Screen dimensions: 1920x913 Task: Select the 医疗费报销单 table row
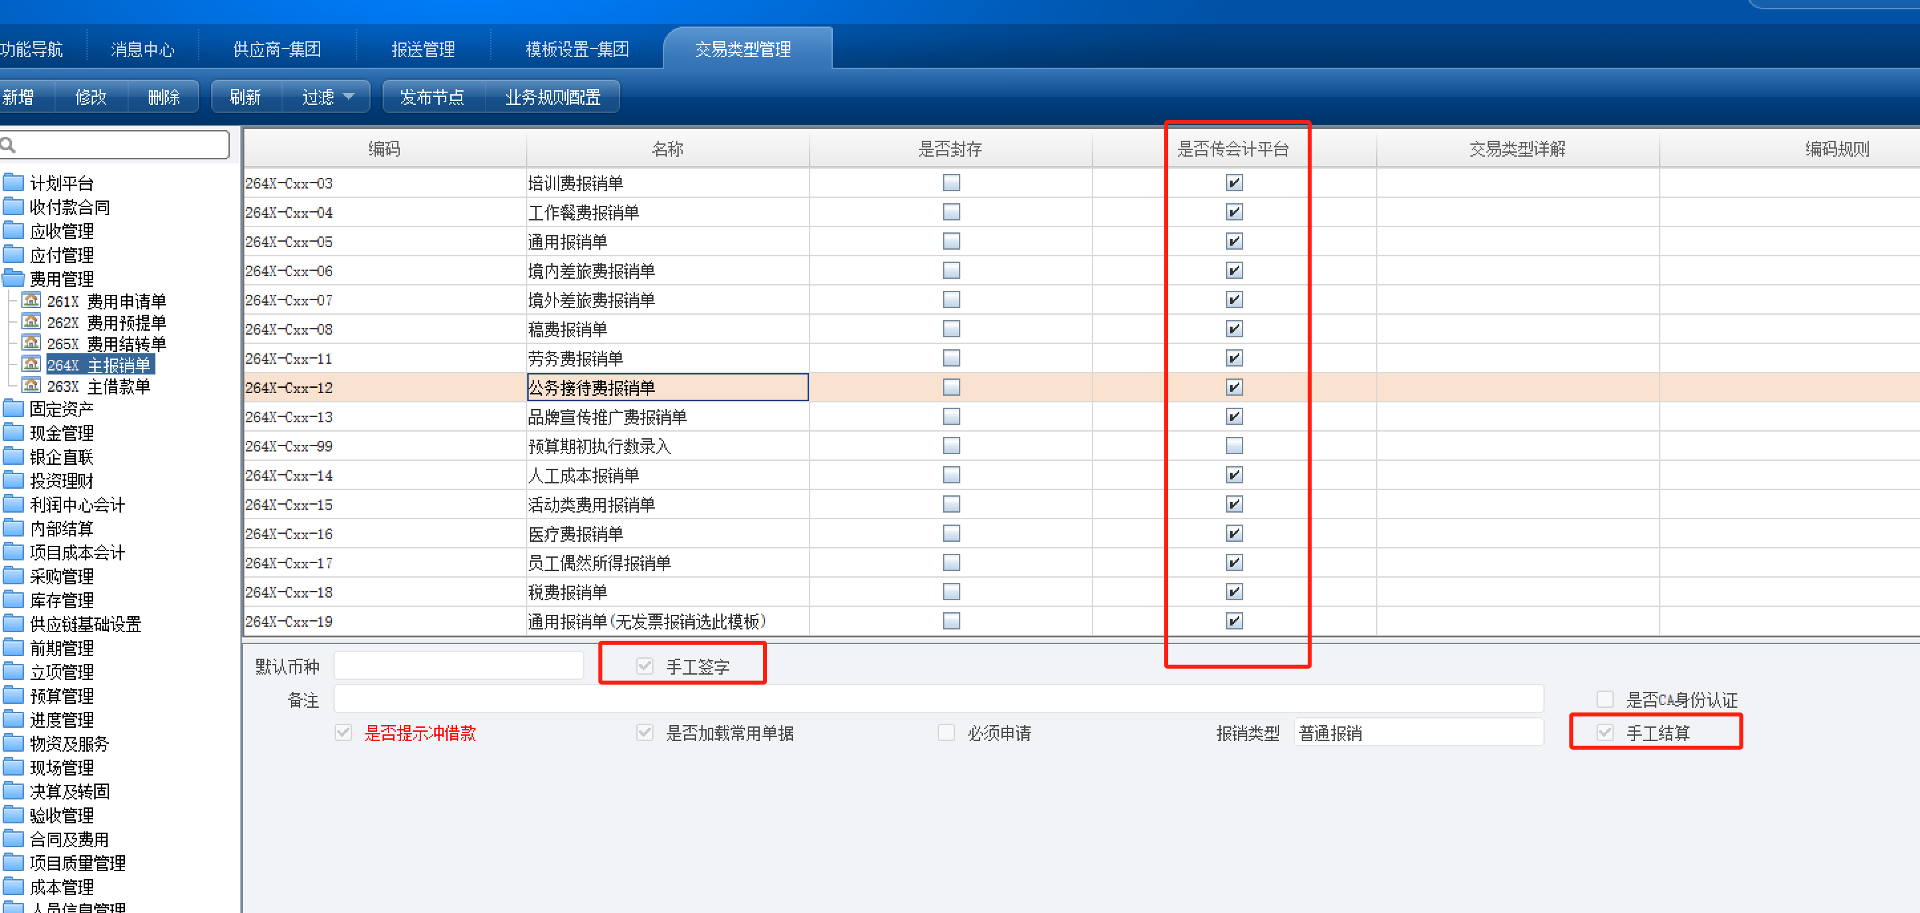[574, 534]
